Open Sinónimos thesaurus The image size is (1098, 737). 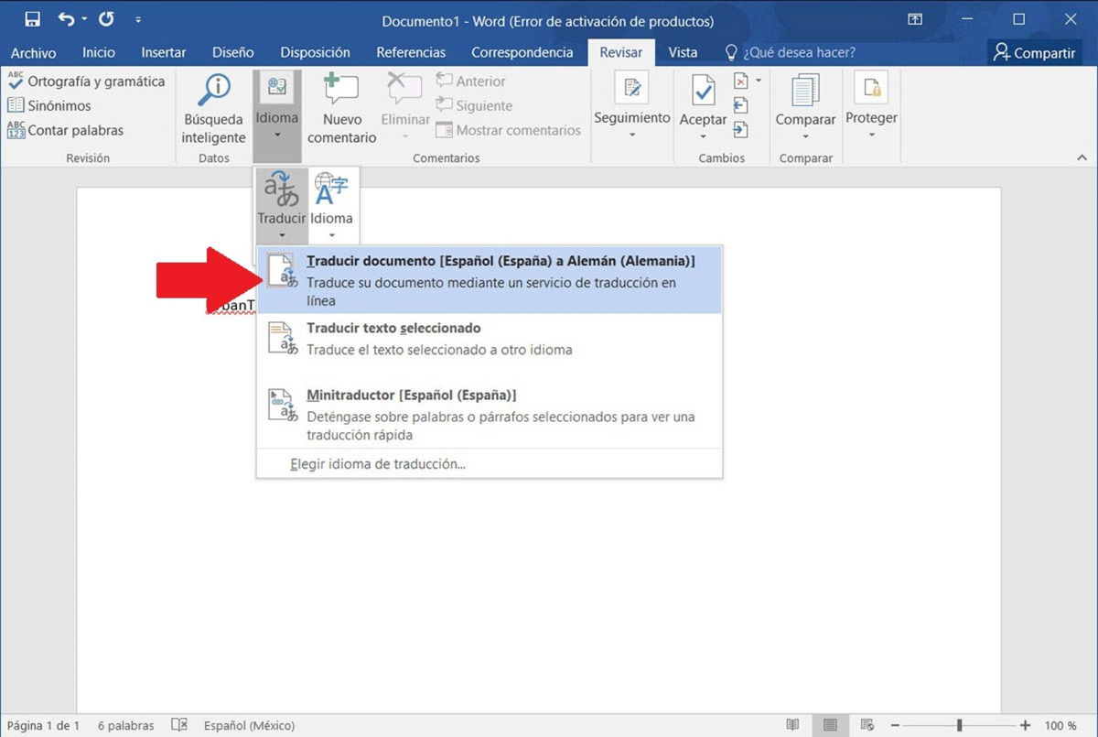click(x=55, y=105)
